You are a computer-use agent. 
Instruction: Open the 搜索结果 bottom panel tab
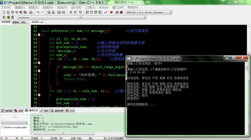(57, 110)
